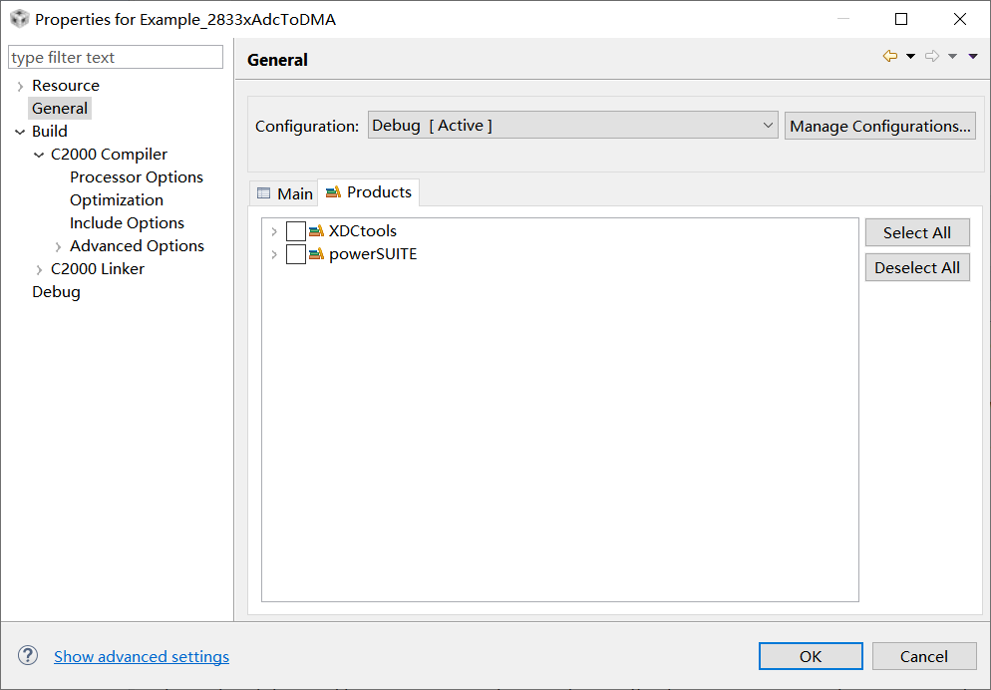Click the Main tab's grid icon
The width and height of the screenshot is (991, 690).
click(263, 192)
